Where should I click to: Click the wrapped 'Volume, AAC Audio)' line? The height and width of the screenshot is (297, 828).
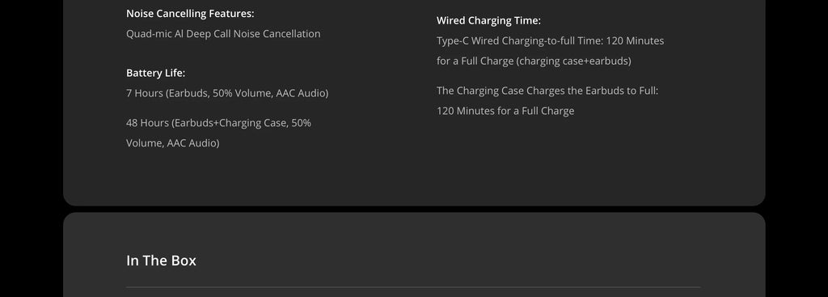tap(173, 143)
